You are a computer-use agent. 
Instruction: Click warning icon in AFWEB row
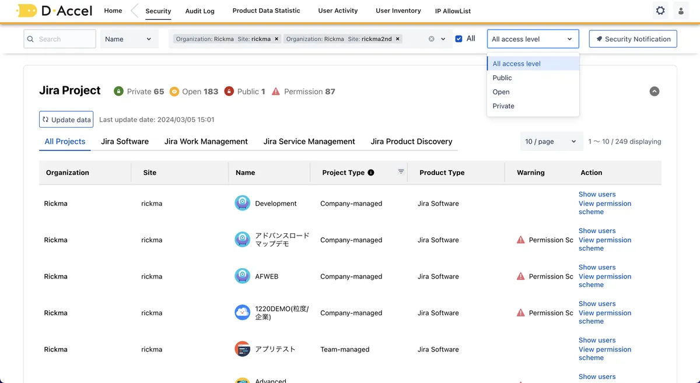[x=521, y=276]
